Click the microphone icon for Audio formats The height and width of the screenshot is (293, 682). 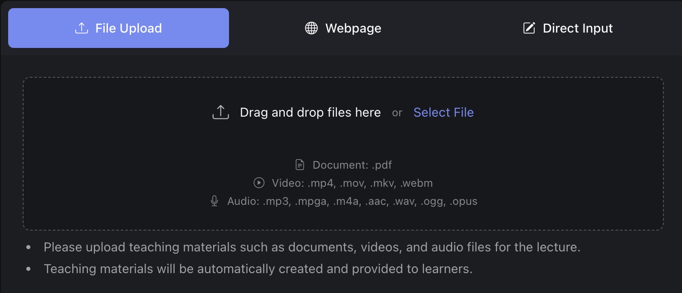(214, 201)
